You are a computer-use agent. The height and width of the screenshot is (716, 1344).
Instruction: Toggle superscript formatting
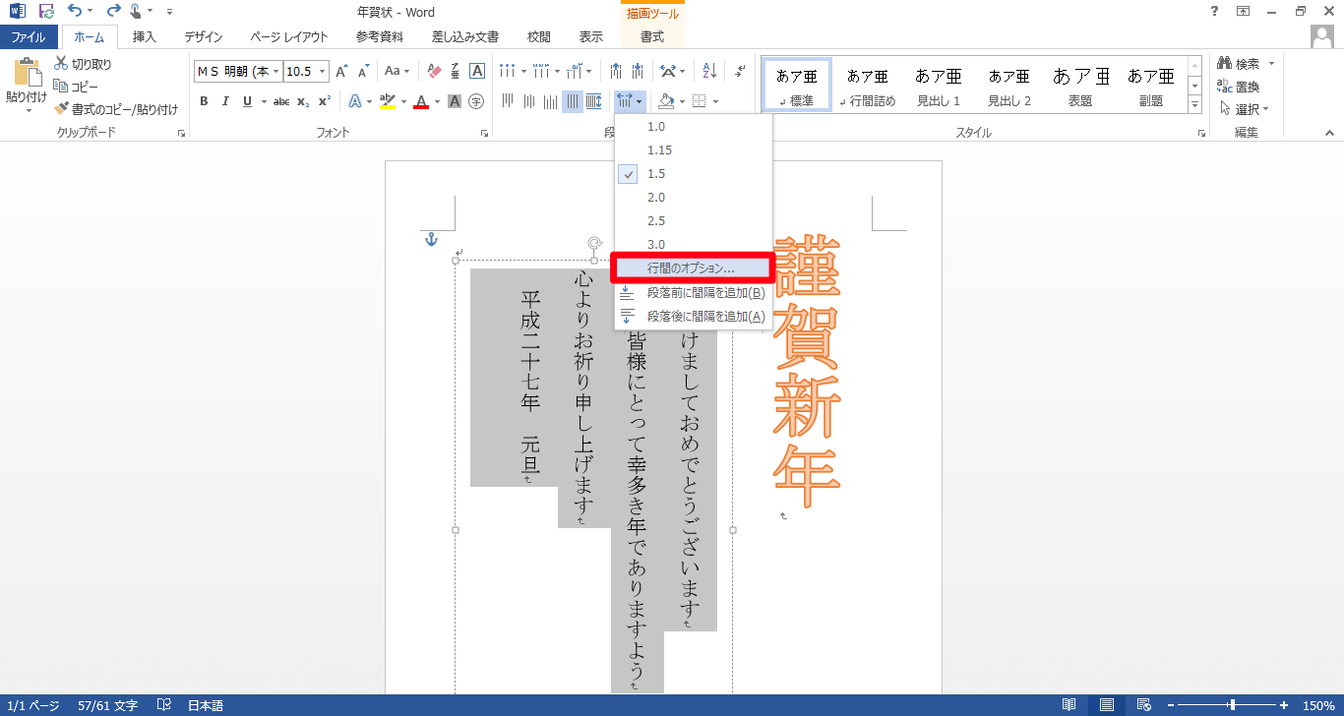coord(325,101)
